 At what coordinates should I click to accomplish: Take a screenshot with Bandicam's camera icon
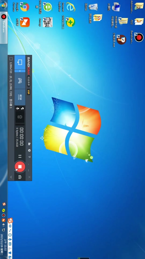click(20, 177)
